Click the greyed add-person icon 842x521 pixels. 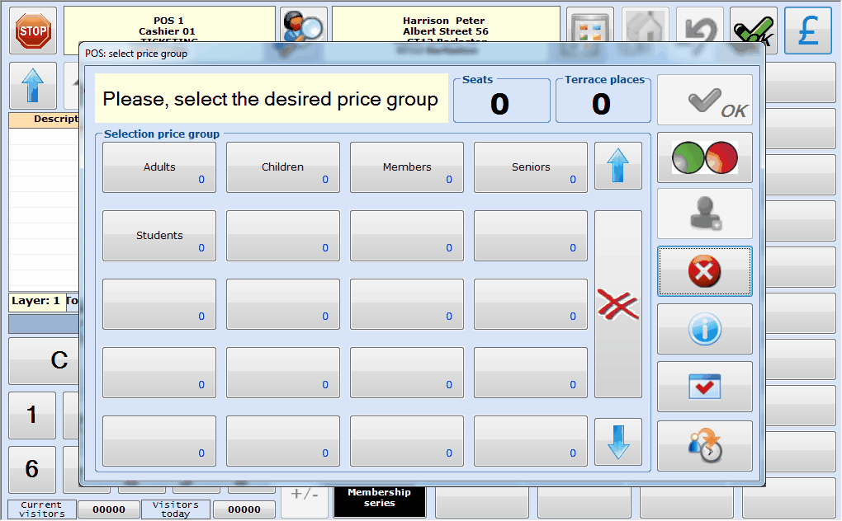click(x=704, y=214)
